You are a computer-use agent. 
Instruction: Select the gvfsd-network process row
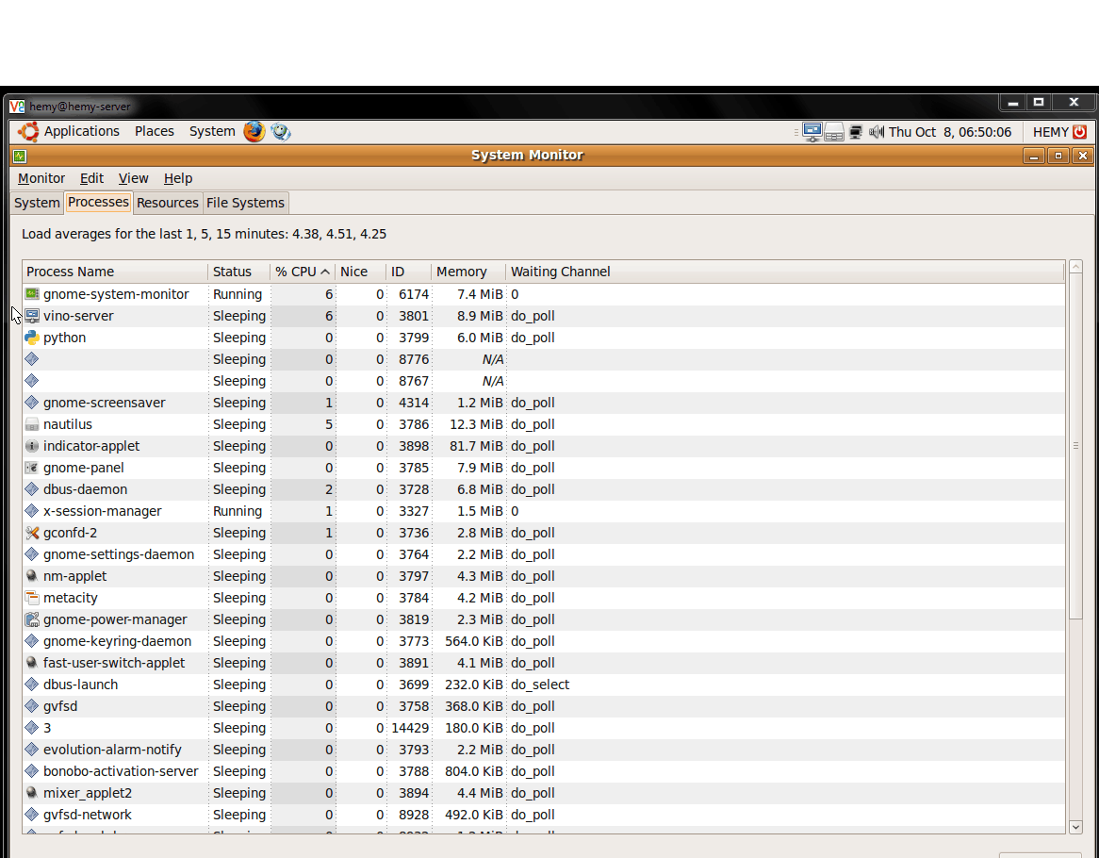click(543, 815)
